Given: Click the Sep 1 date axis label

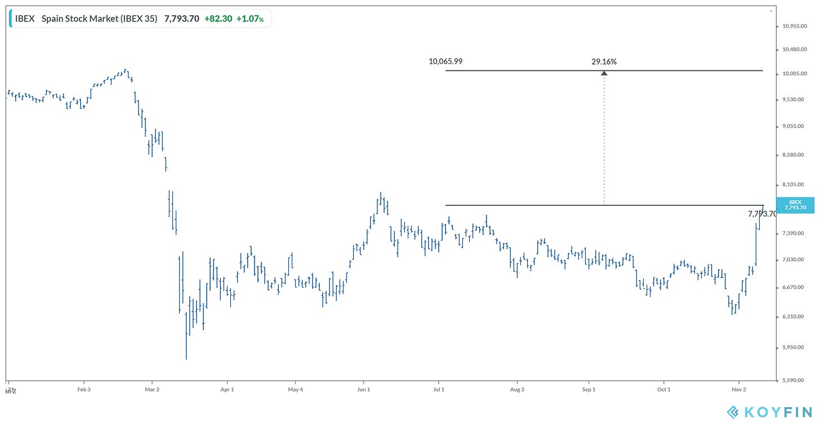Looking at the screenshot, I should (588, 389).
